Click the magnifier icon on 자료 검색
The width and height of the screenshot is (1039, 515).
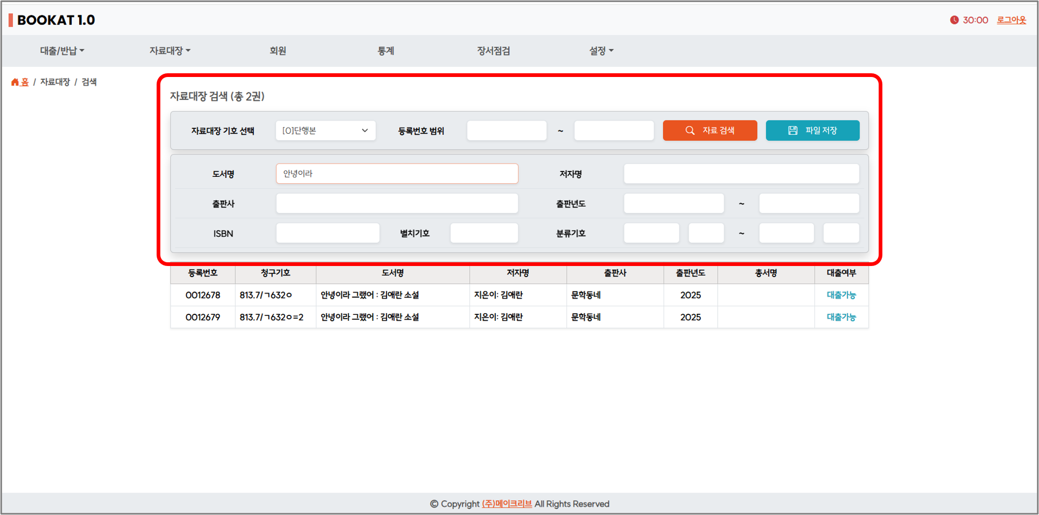point(690,131)
